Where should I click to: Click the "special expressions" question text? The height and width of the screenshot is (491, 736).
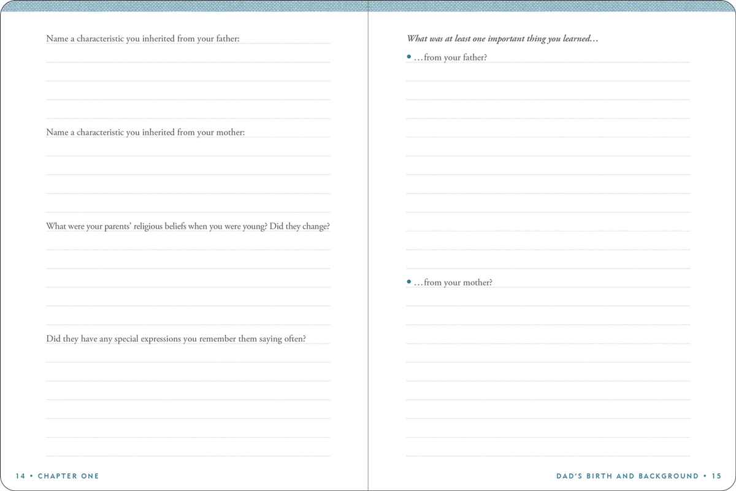point(176,338)
